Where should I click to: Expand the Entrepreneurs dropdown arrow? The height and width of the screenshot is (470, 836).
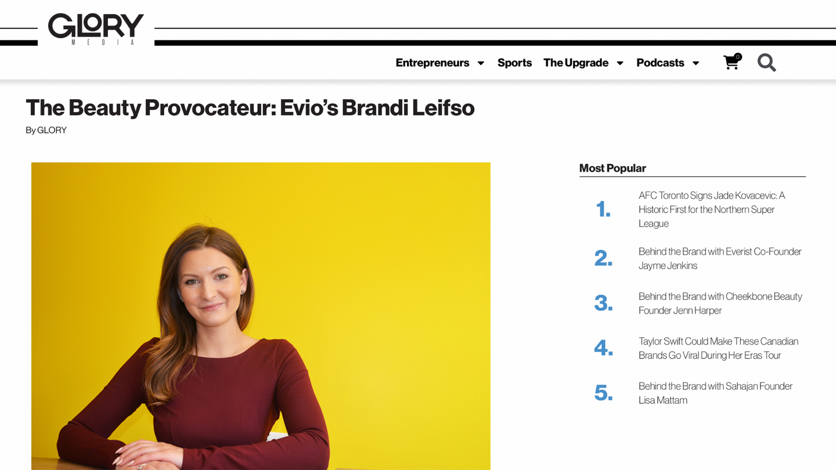(481, 63)
